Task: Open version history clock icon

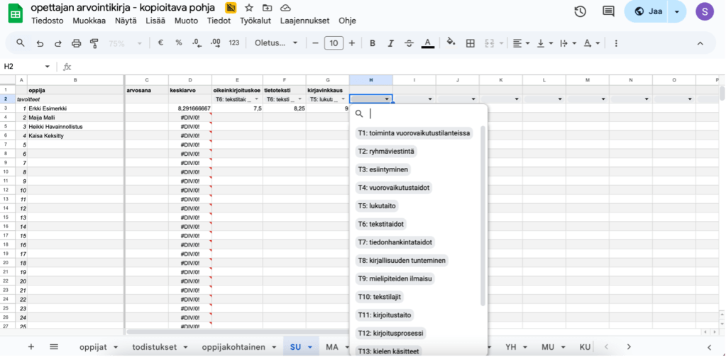Action: coord(580,11)
